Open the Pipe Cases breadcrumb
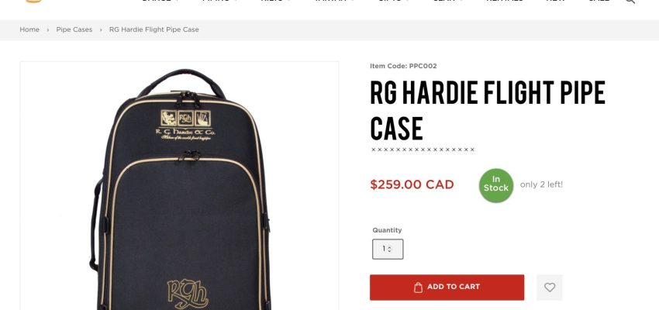Viewport: 659px width, 310px height. (74, 29)
